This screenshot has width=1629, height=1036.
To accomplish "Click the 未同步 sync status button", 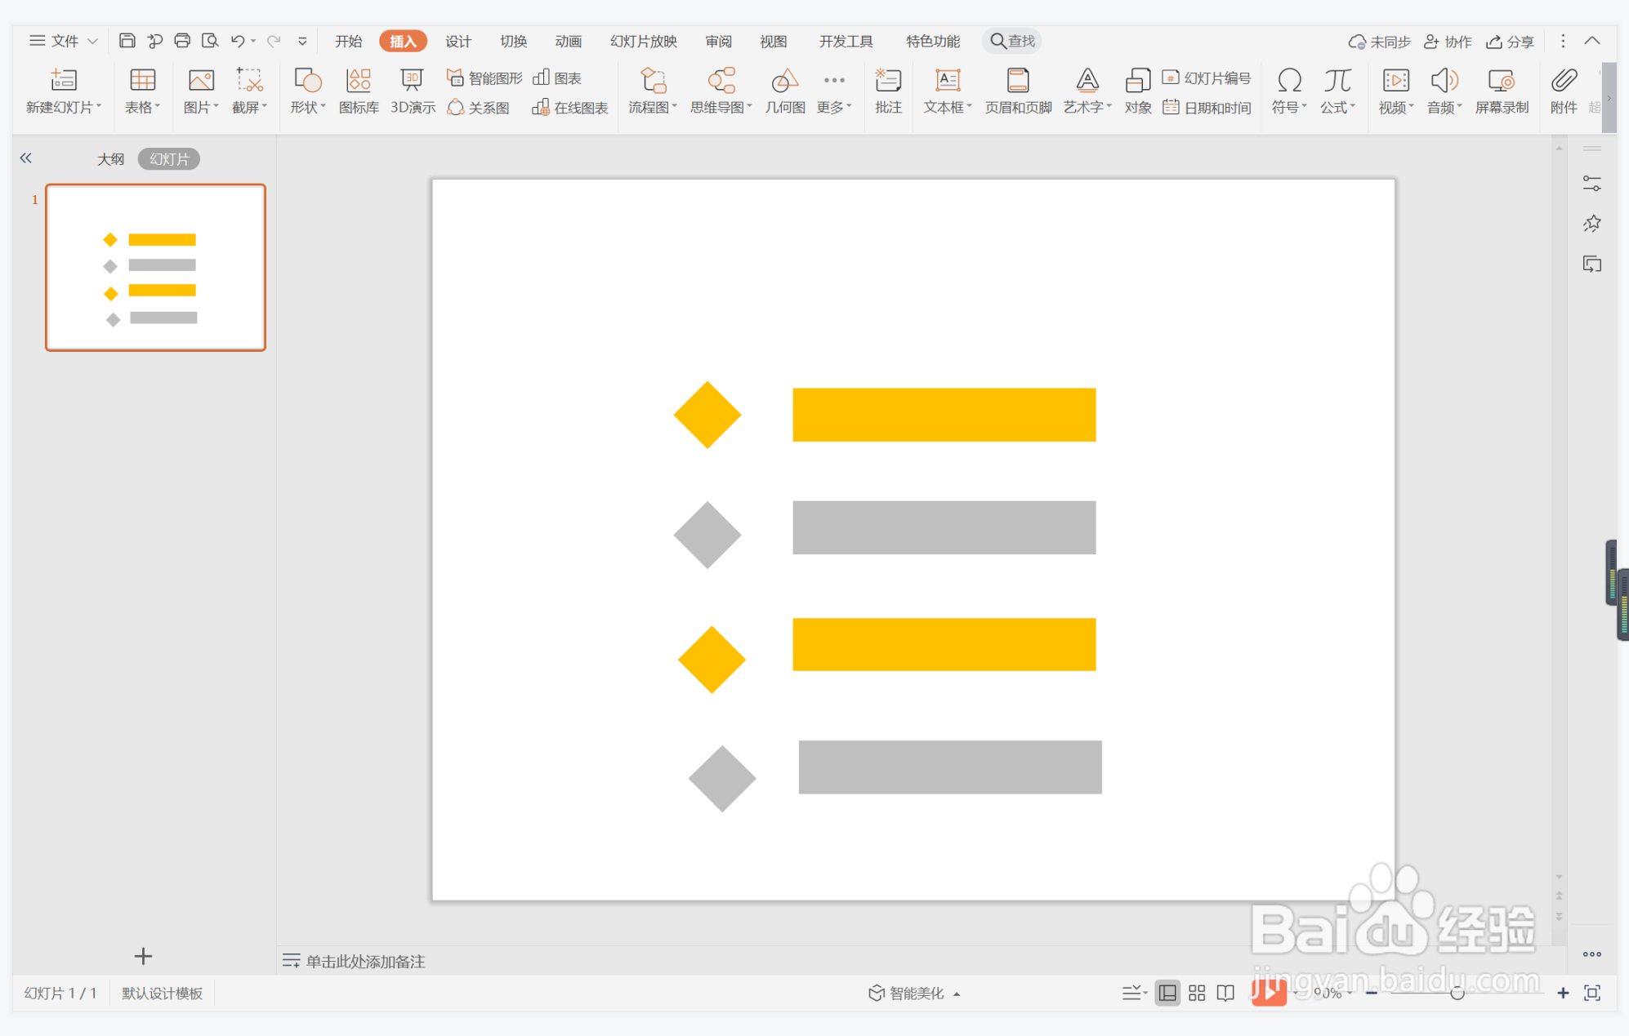I will (1380, 41).
